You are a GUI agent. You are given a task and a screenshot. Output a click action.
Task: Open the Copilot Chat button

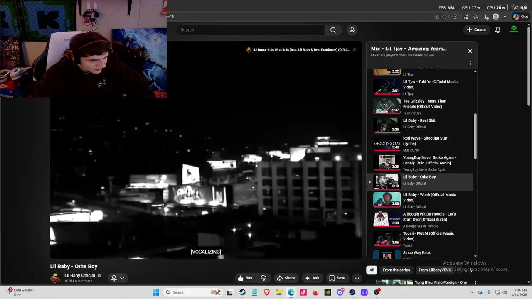coord(521,17)
